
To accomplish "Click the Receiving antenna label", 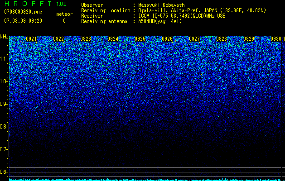I will [x=104, y=21].
